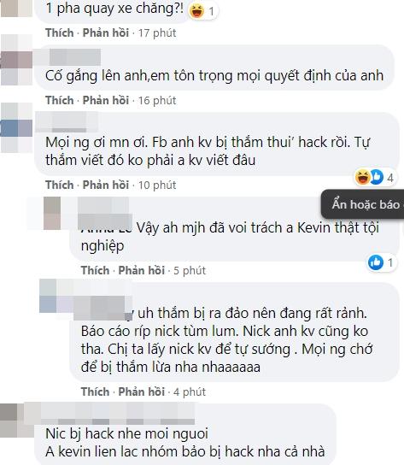Open avatar of 'Cố gắng lên anh' commenter
The width and height of the screenshot is (404, 465).
(16, 60)
